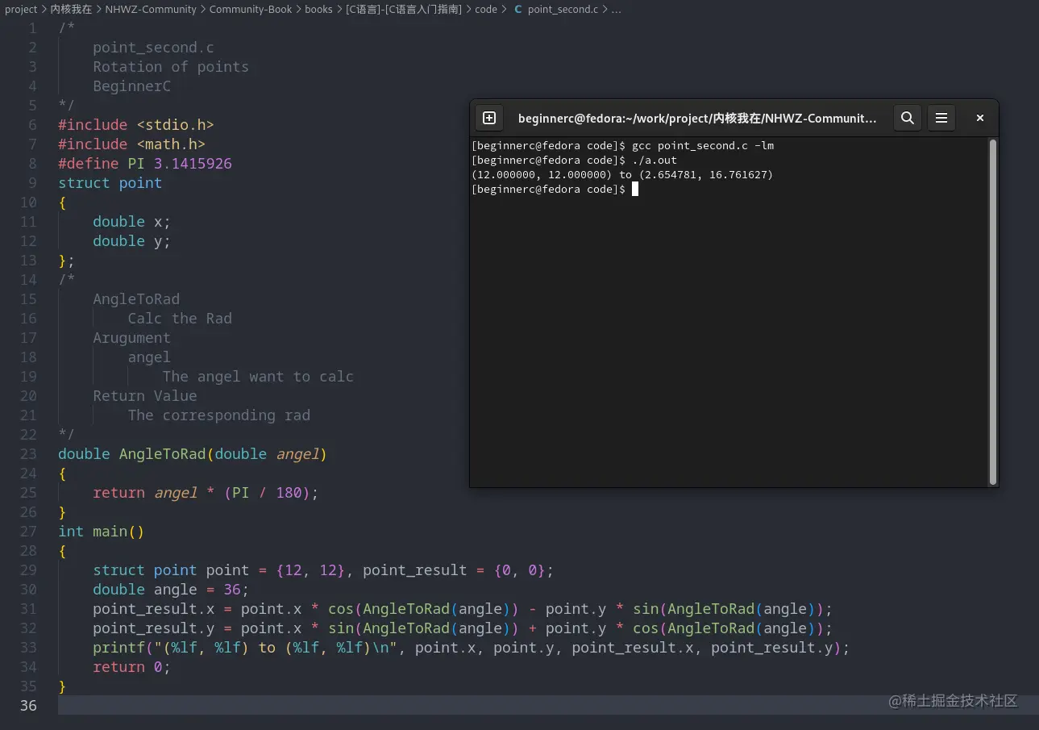Click the 'Rotation of points' comment
This screenshot has height=730, width=1039.
(171, 67)
